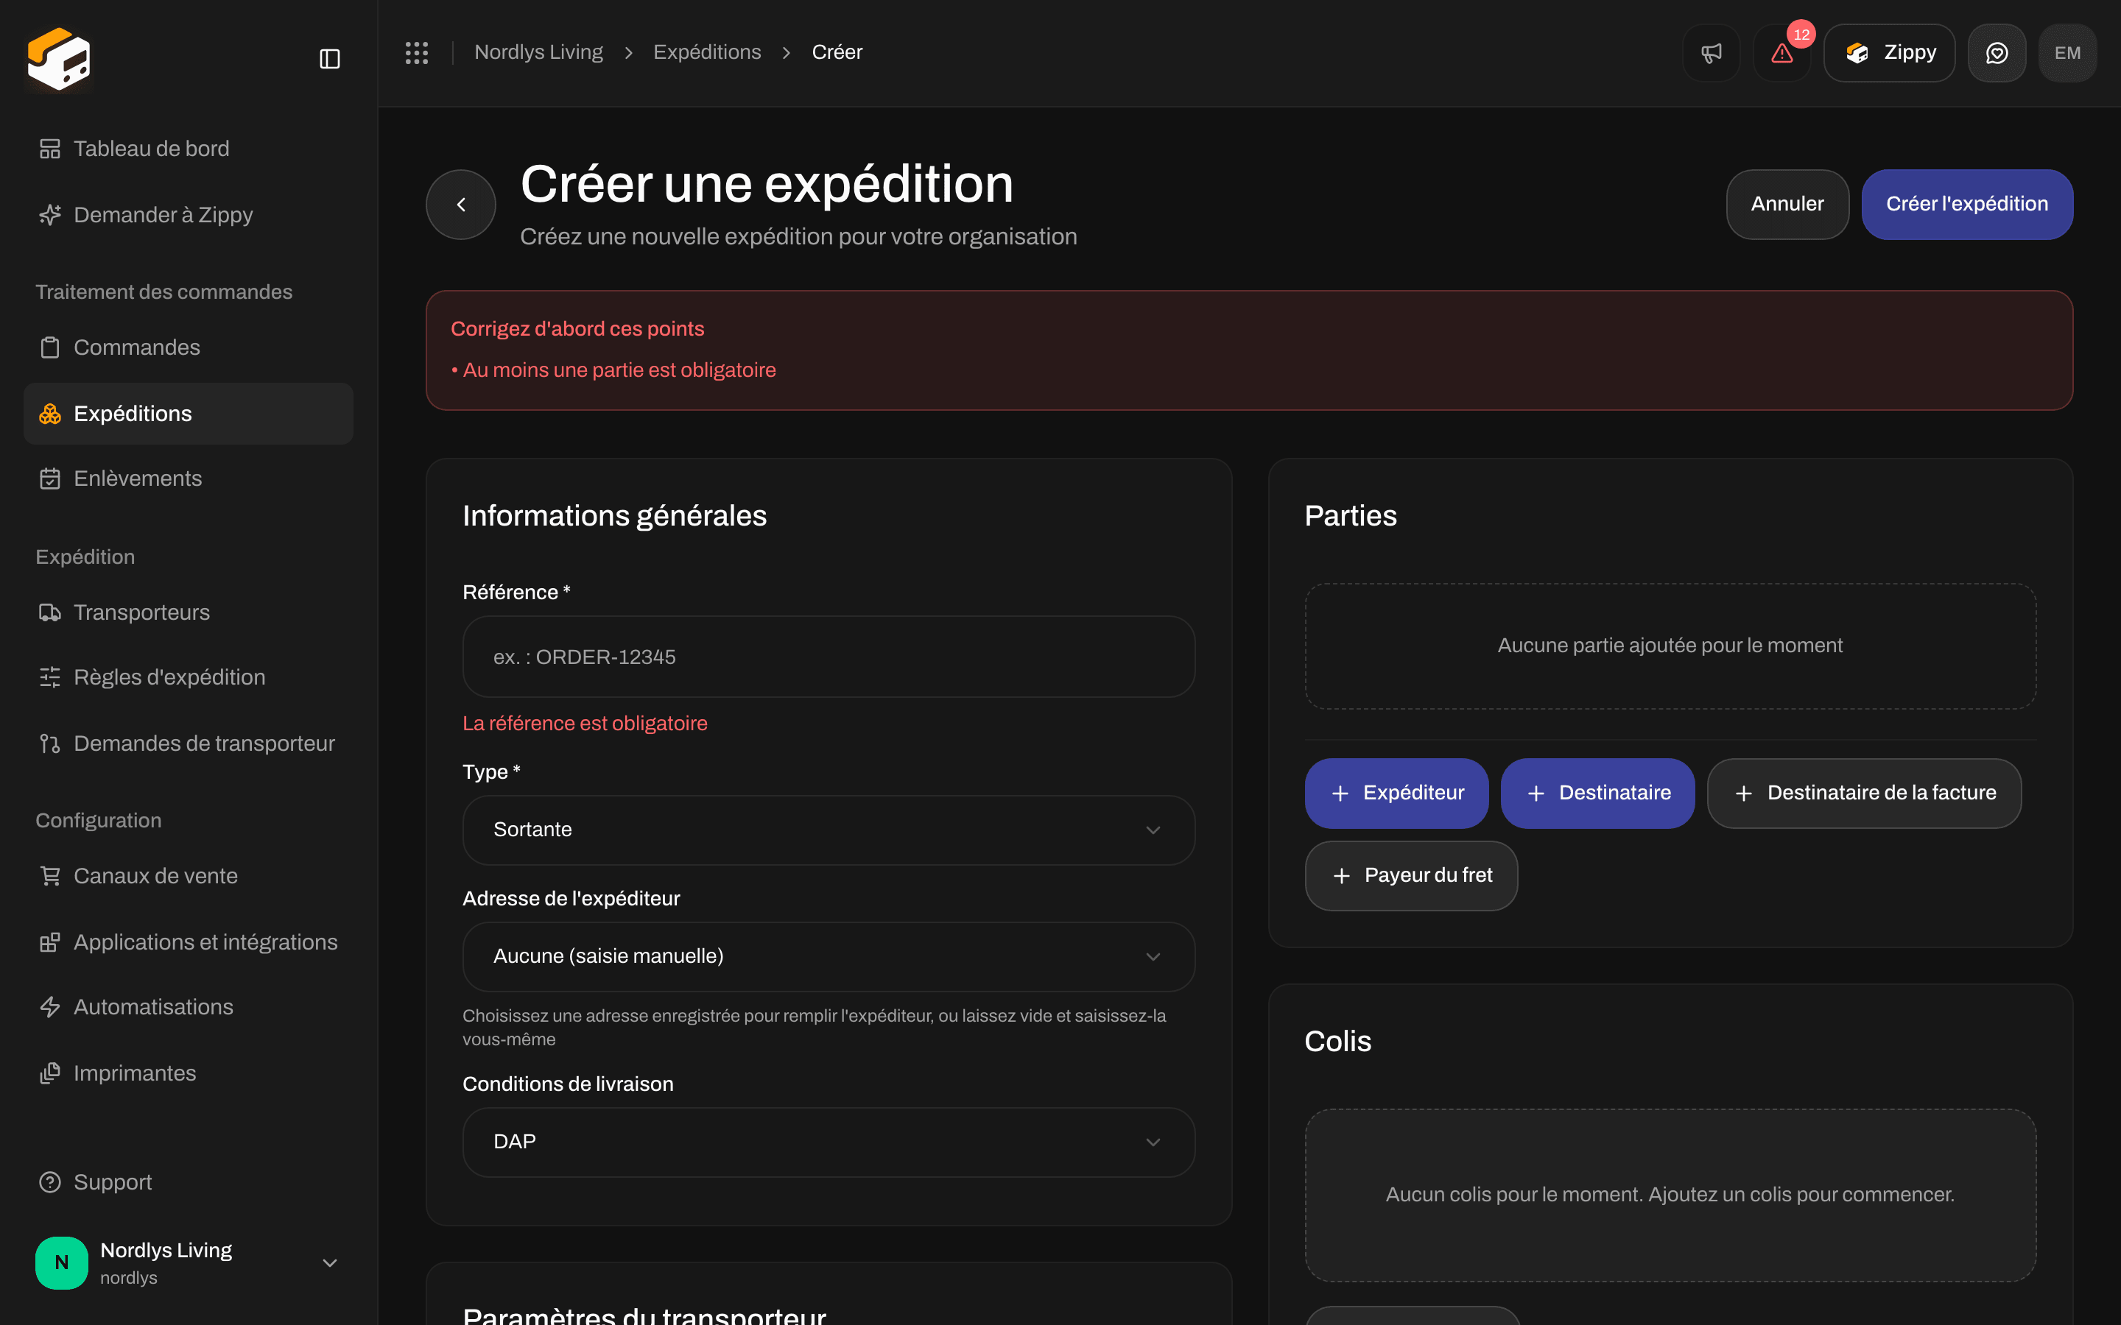This screenshot has width=2121, height=1325.
Task: Open Support in the sidebar
Action: 189,1182
